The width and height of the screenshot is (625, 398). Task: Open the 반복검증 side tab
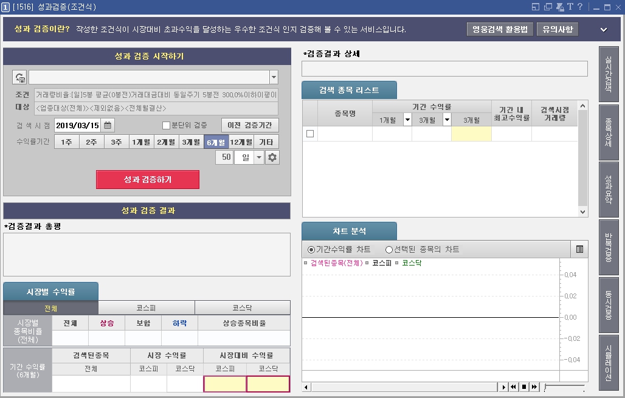coord(609,247)
